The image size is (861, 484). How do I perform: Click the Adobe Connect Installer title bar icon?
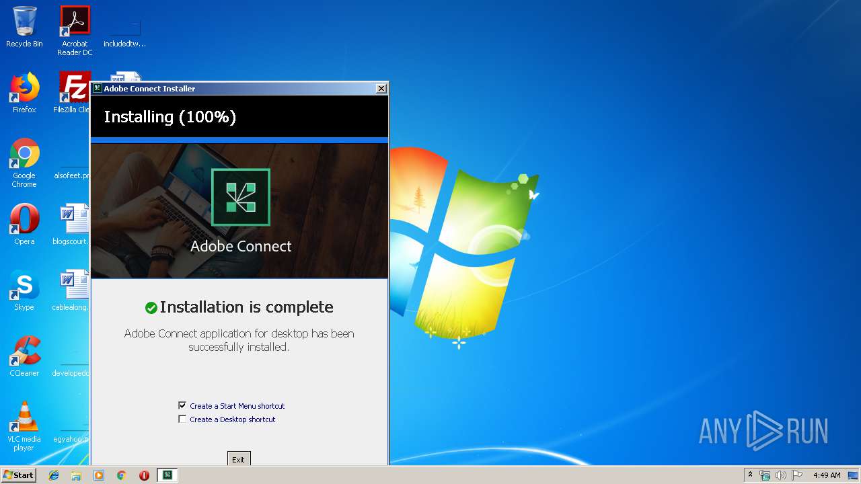(98, 88)
